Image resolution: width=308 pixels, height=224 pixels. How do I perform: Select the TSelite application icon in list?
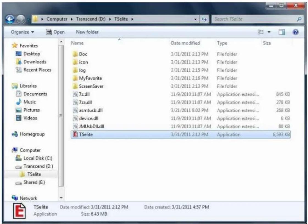(x=75, y=134)
